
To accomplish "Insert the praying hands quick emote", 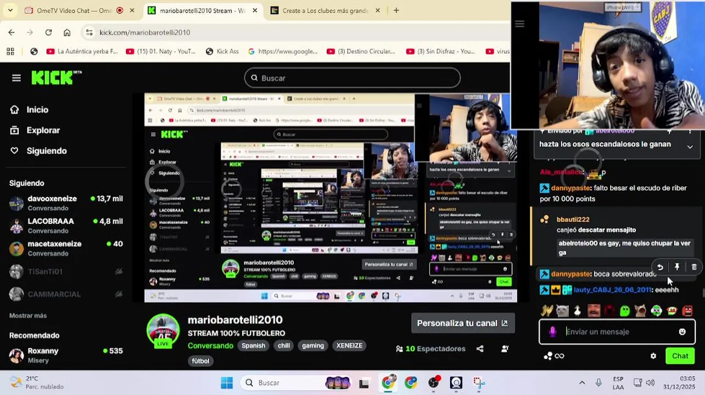I will 546,311.
